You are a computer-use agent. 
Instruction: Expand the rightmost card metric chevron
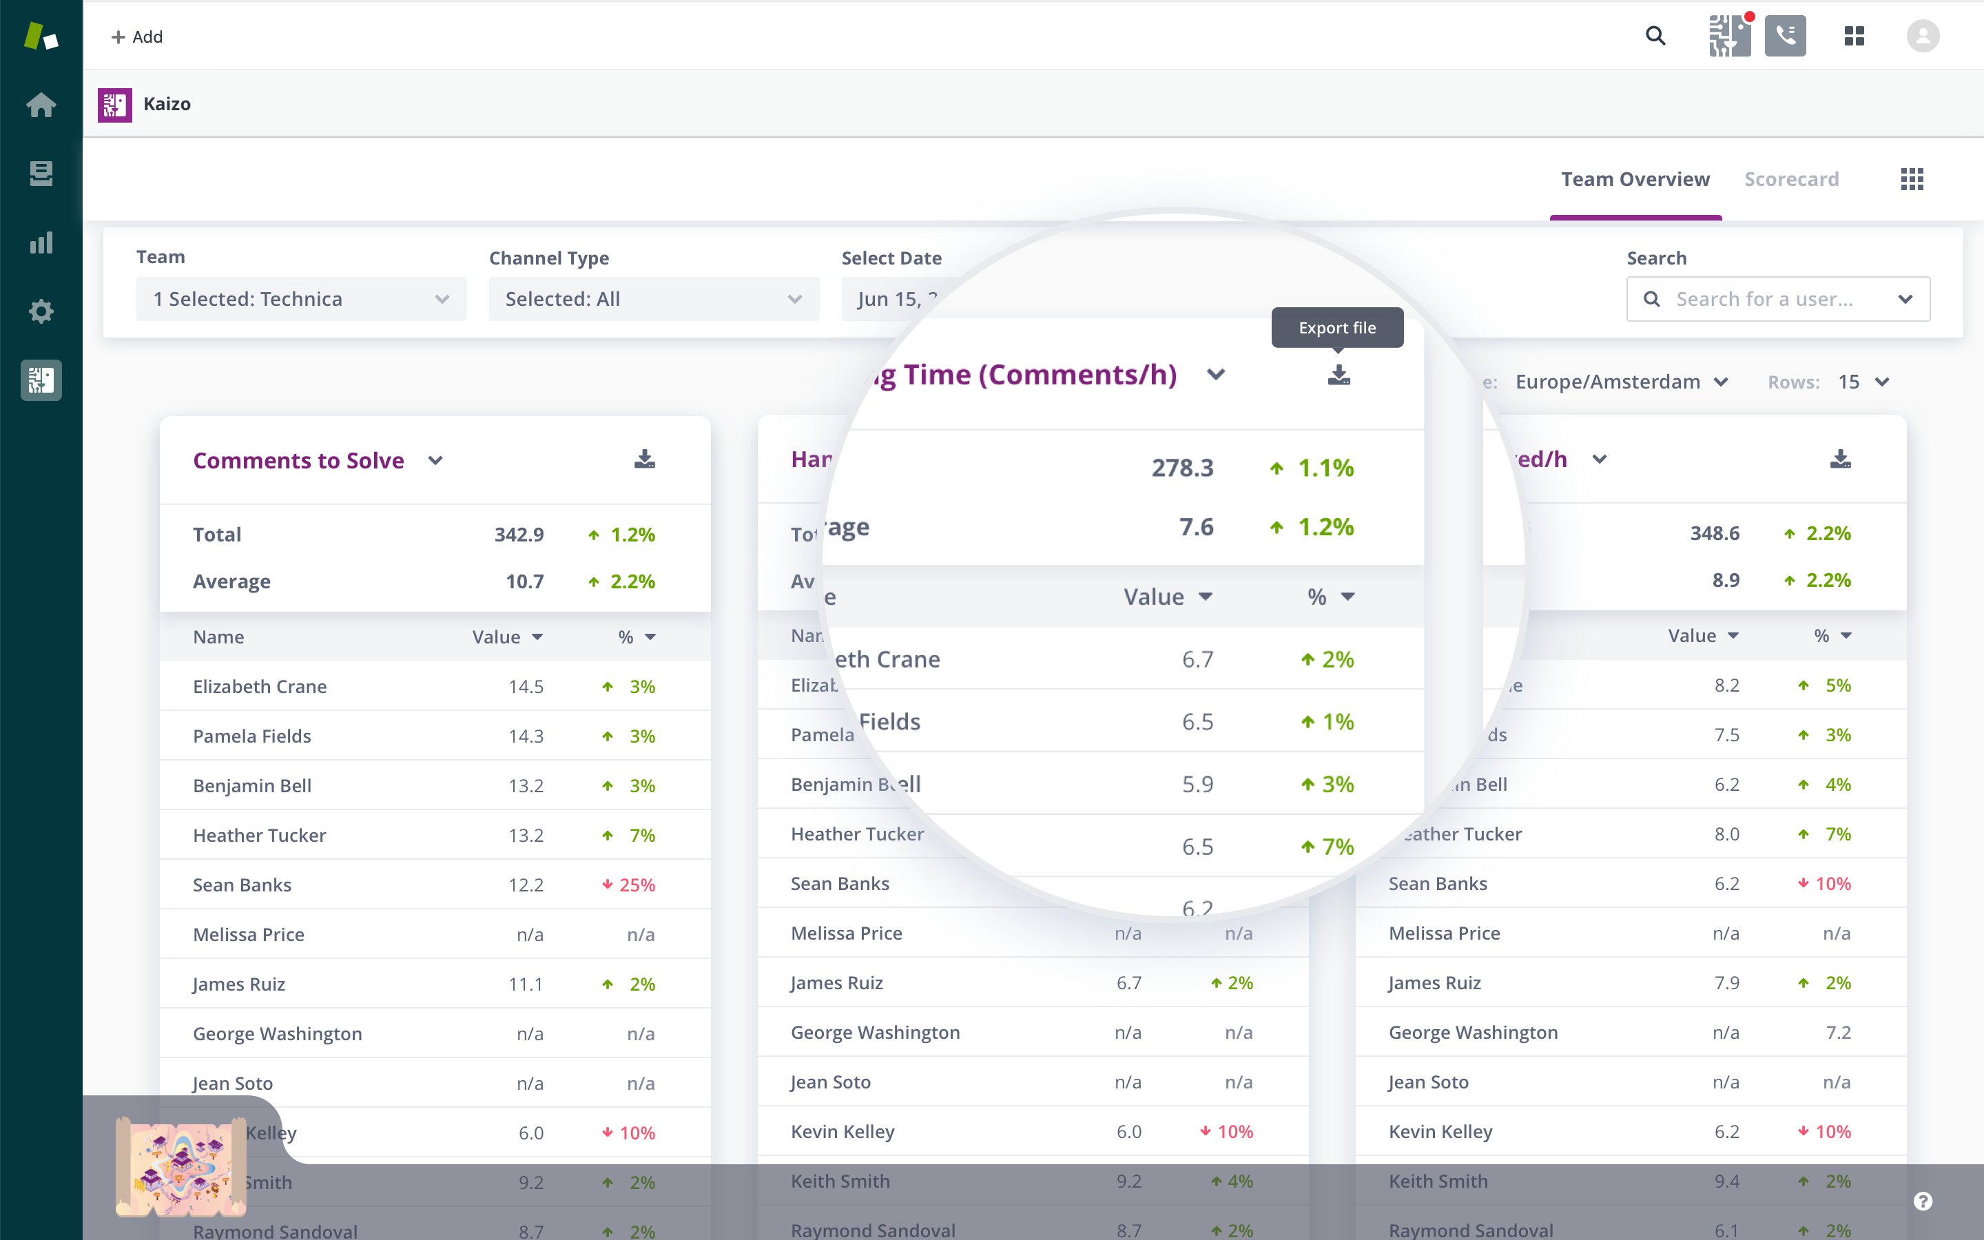1600,459
